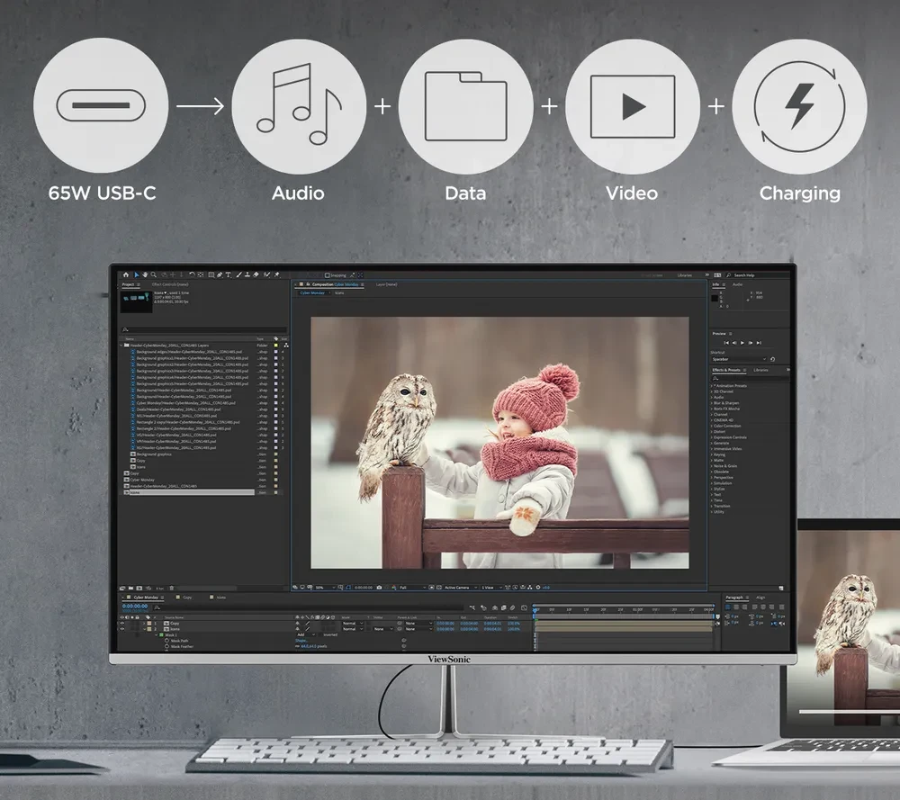The width and height of the screenshot is (900, 800).
Task: Select the Hand tool
Action: [145, 274]
